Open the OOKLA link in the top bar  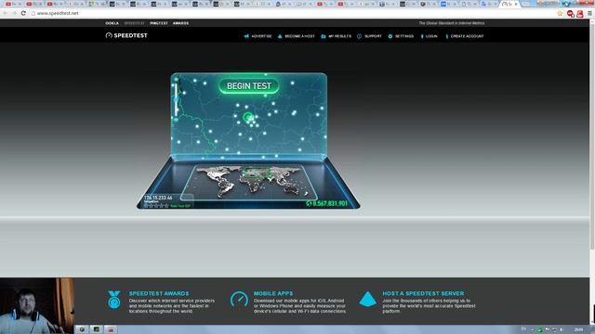tap(112, 23)
